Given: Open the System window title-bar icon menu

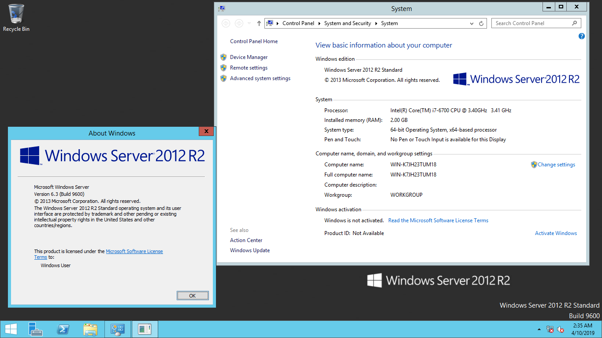Looking at the screenshot, I should pyautogui.click(x=222, y=8).
